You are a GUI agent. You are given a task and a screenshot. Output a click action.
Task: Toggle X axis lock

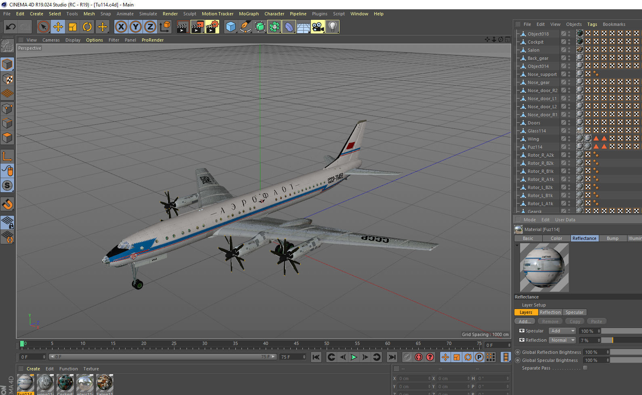[x=121, y=27]
